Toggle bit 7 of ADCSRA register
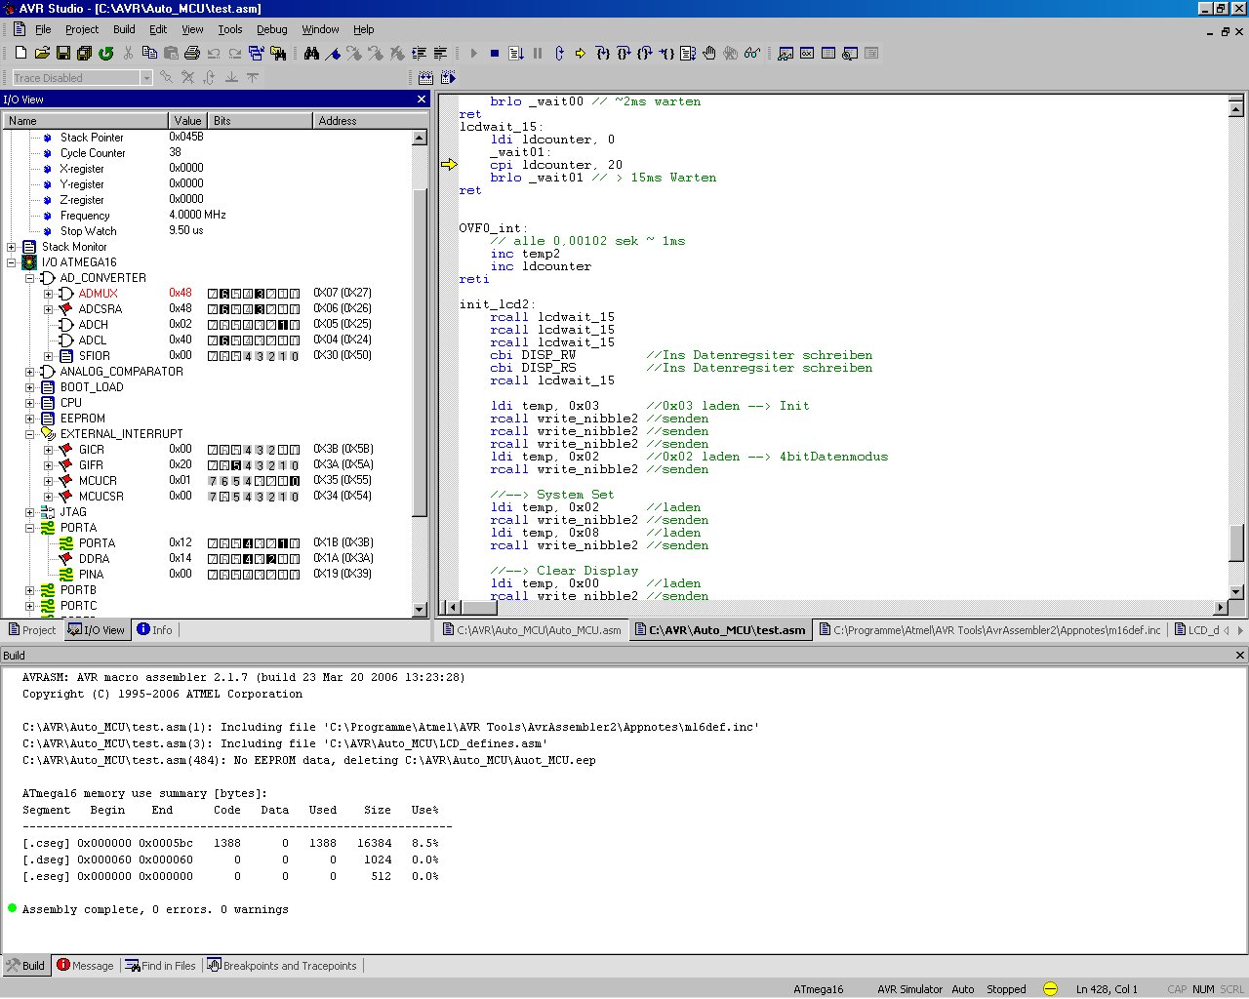This screenshot has height=999, width=1249. tap(213, 309)
